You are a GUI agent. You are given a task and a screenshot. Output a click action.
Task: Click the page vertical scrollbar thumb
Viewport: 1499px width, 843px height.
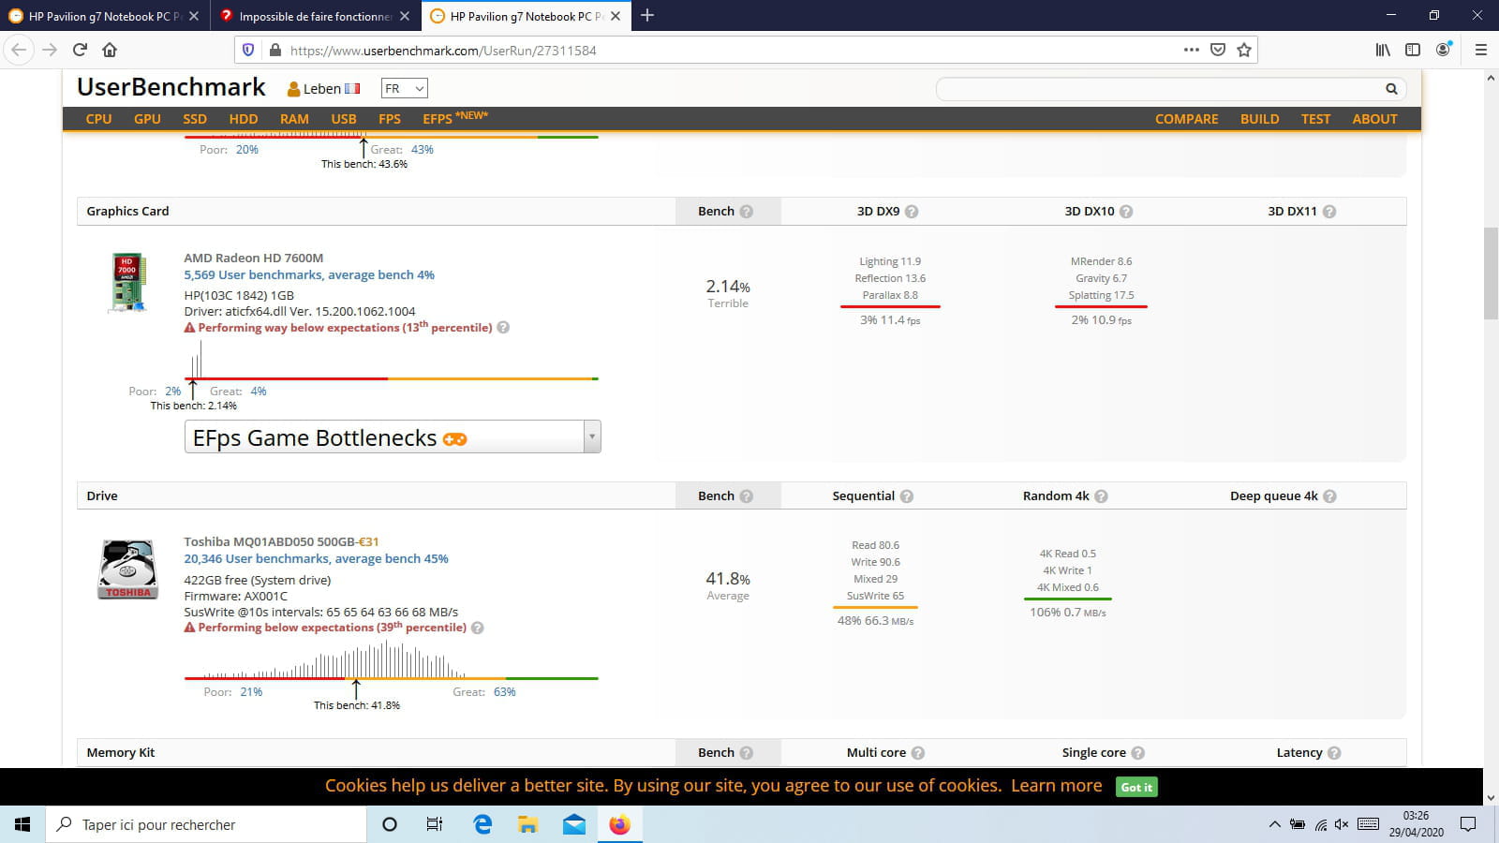1491,273
